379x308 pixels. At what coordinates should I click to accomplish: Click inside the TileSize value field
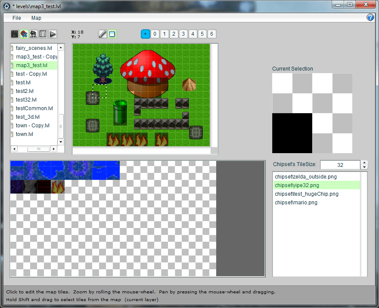(339, 165)
